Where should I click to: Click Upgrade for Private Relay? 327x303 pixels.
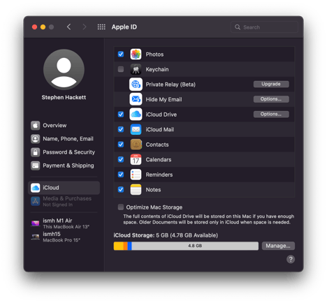click(271, 84)
